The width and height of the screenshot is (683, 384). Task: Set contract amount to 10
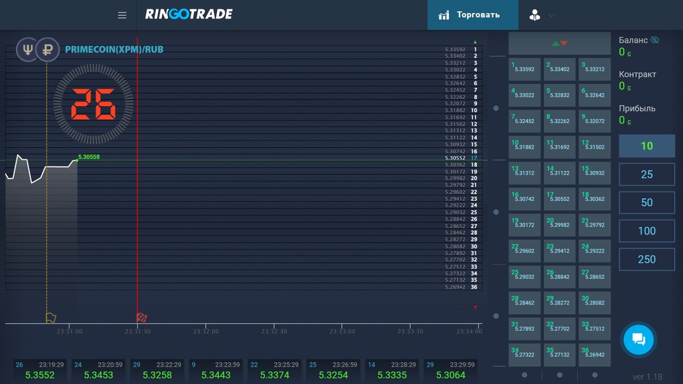(x=647, y=146)
